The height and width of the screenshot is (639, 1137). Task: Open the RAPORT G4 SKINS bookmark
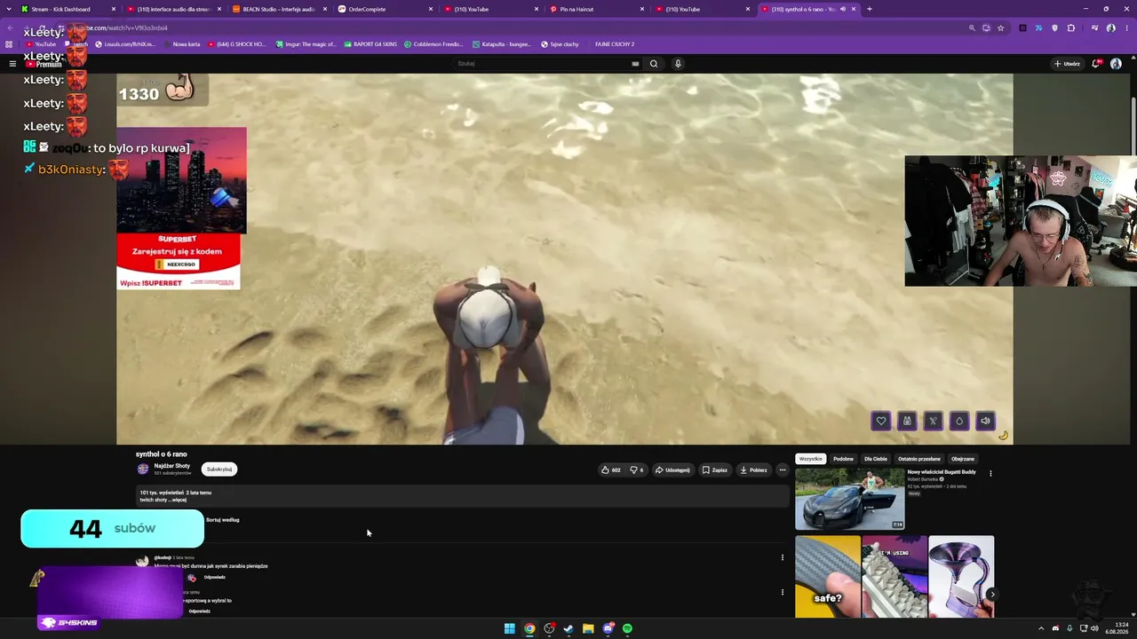tap(370, 44)
